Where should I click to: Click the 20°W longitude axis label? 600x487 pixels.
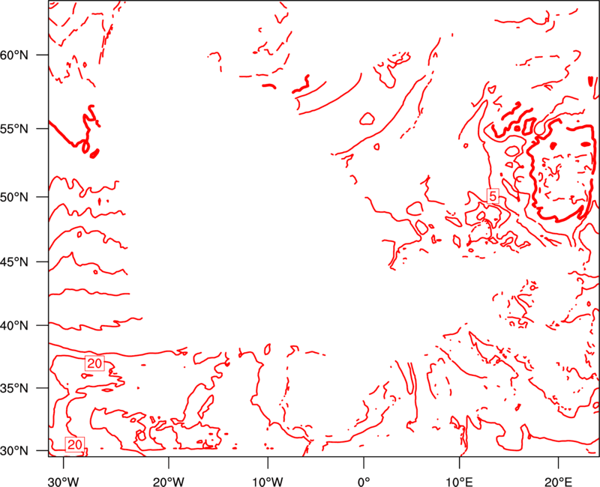[x=169, y=482]
